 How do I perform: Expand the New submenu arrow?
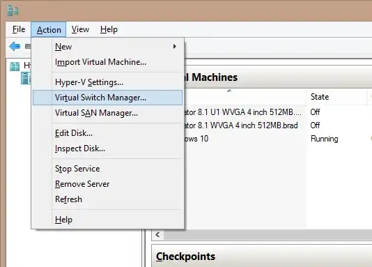[175, 47]
